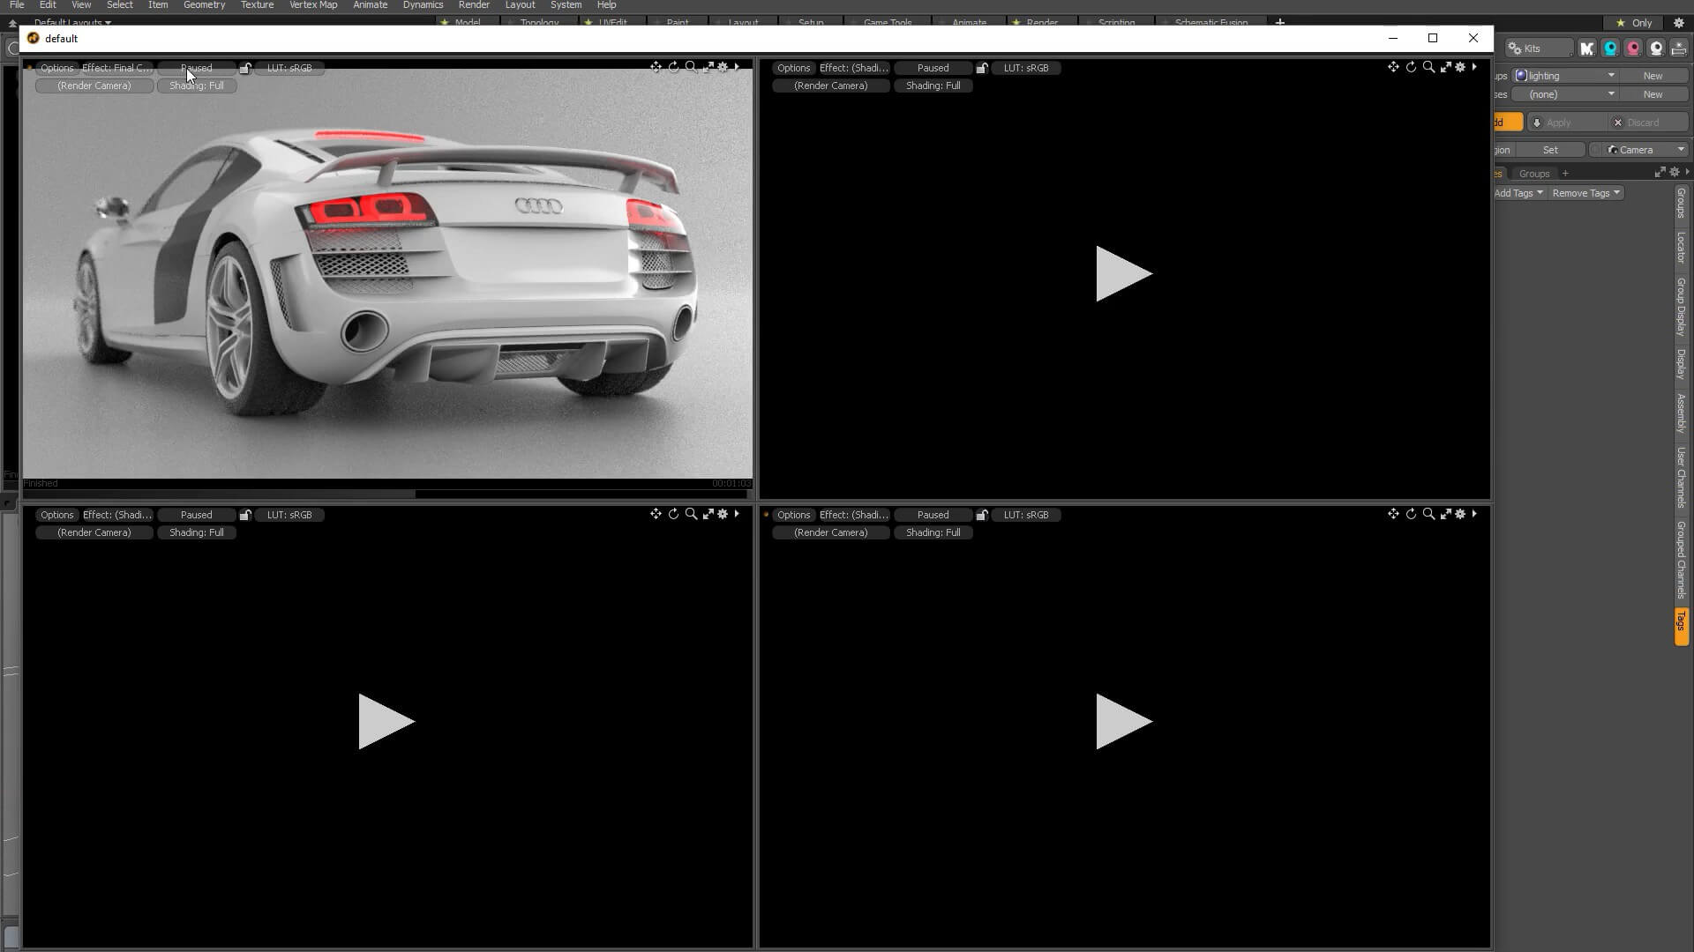Click the zoom magnifier in the car render viewport
Viewport: 1694px width, 952px height.
point(691,67)
